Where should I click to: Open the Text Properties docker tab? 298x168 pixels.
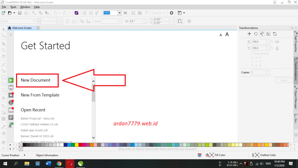coord(296,42)
